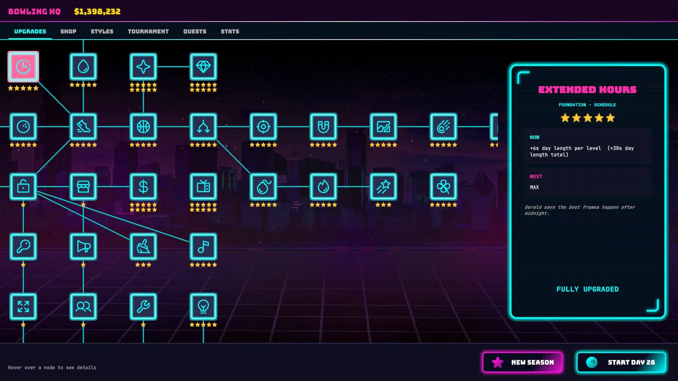Click the Fully Upgraded label
Screen dimensions: 678x381
tap(587, 289)
